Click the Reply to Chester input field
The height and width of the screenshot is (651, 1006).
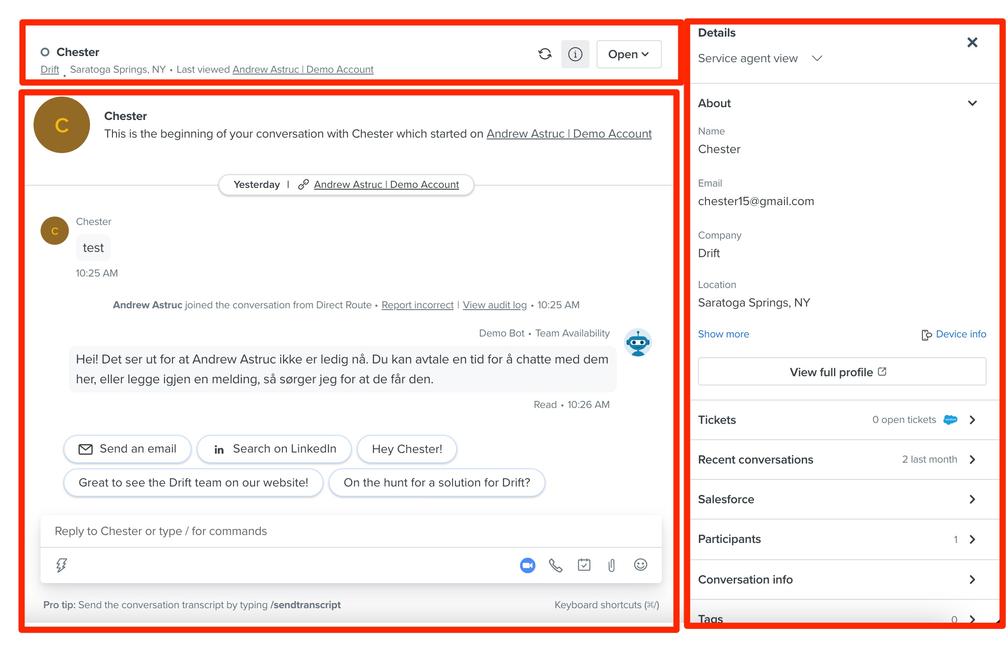(351, 531)
